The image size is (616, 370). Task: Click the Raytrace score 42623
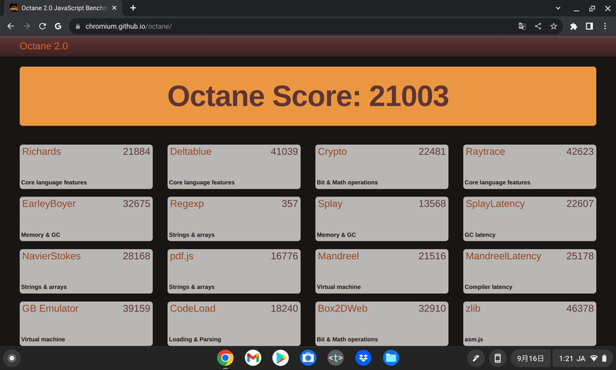tap(580, 151)
